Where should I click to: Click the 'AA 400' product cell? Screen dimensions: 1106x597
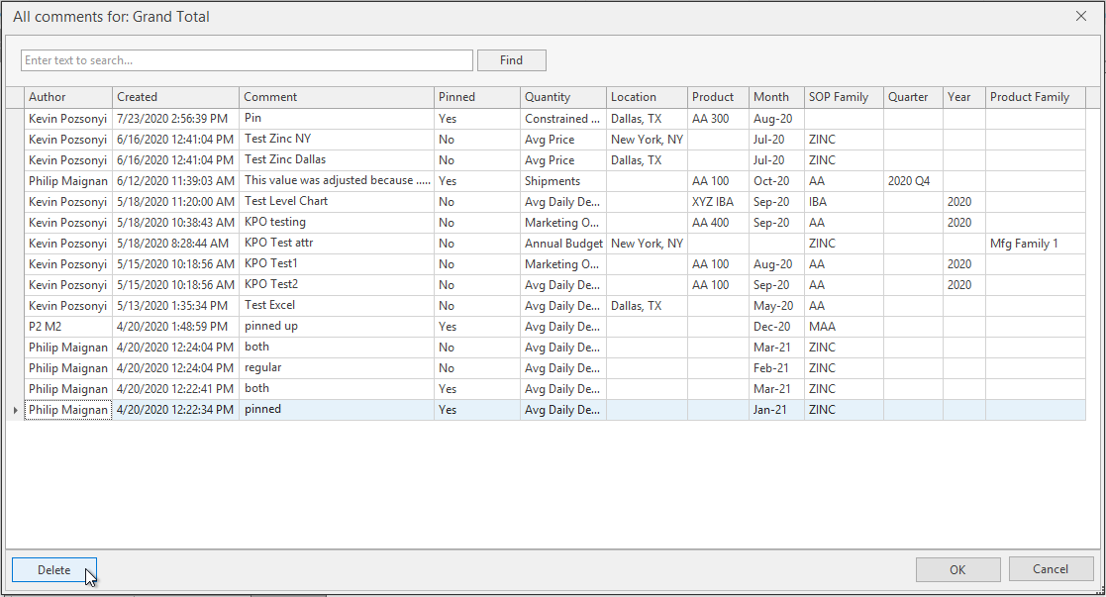point(718,223)
